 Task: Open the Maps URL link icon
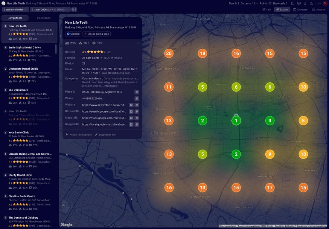(x=131, y=118)
